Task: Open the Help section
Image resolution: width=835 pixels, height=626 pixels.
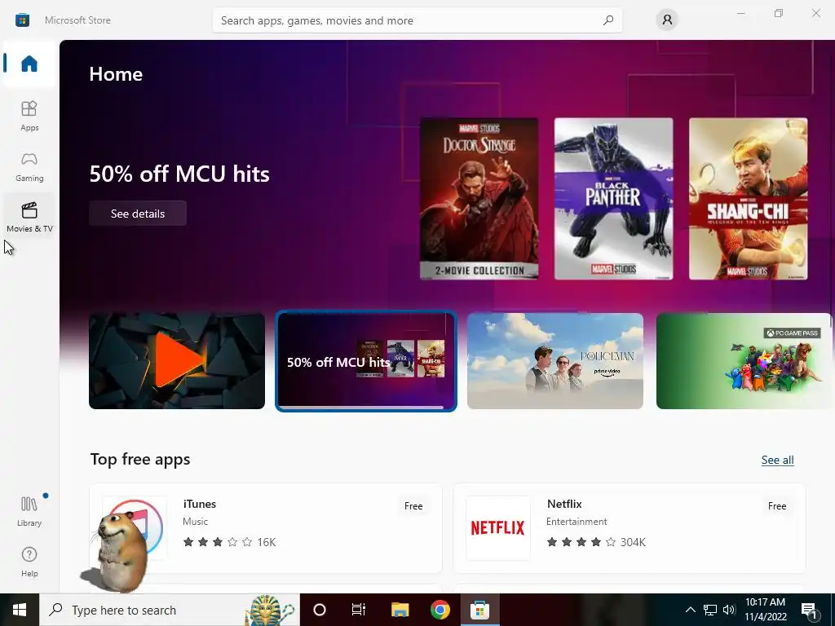Action: point(29,562)
